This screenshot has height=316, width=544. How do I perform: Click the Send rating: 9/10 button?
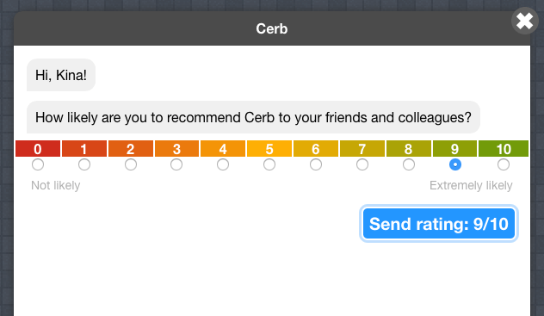tap(439, 224)
